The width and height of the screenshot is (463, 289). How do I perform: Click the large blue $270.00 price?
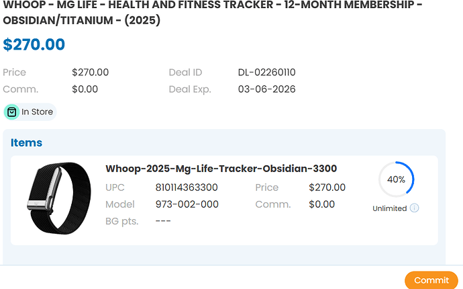(x=34, y=44)
